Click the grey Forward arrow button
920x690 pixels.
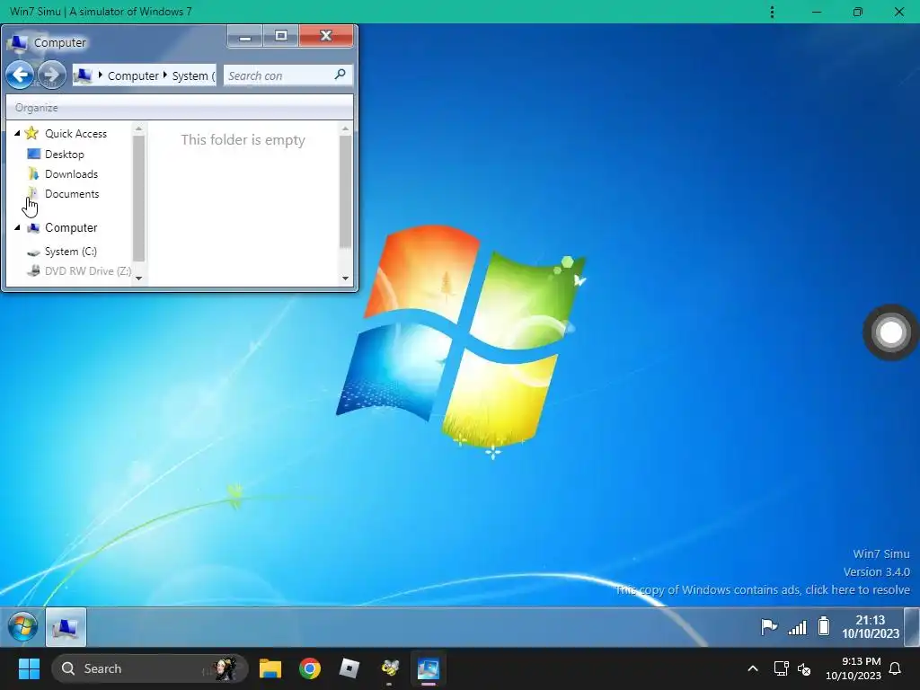[51, 75]
